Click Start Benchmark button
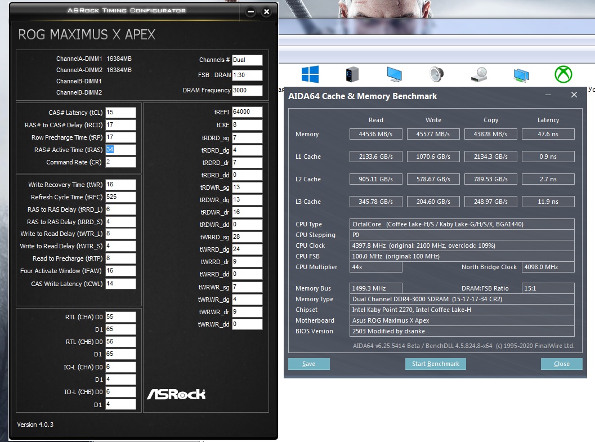Viewport: 595px width, 442px height. click(x=436, y=364)
